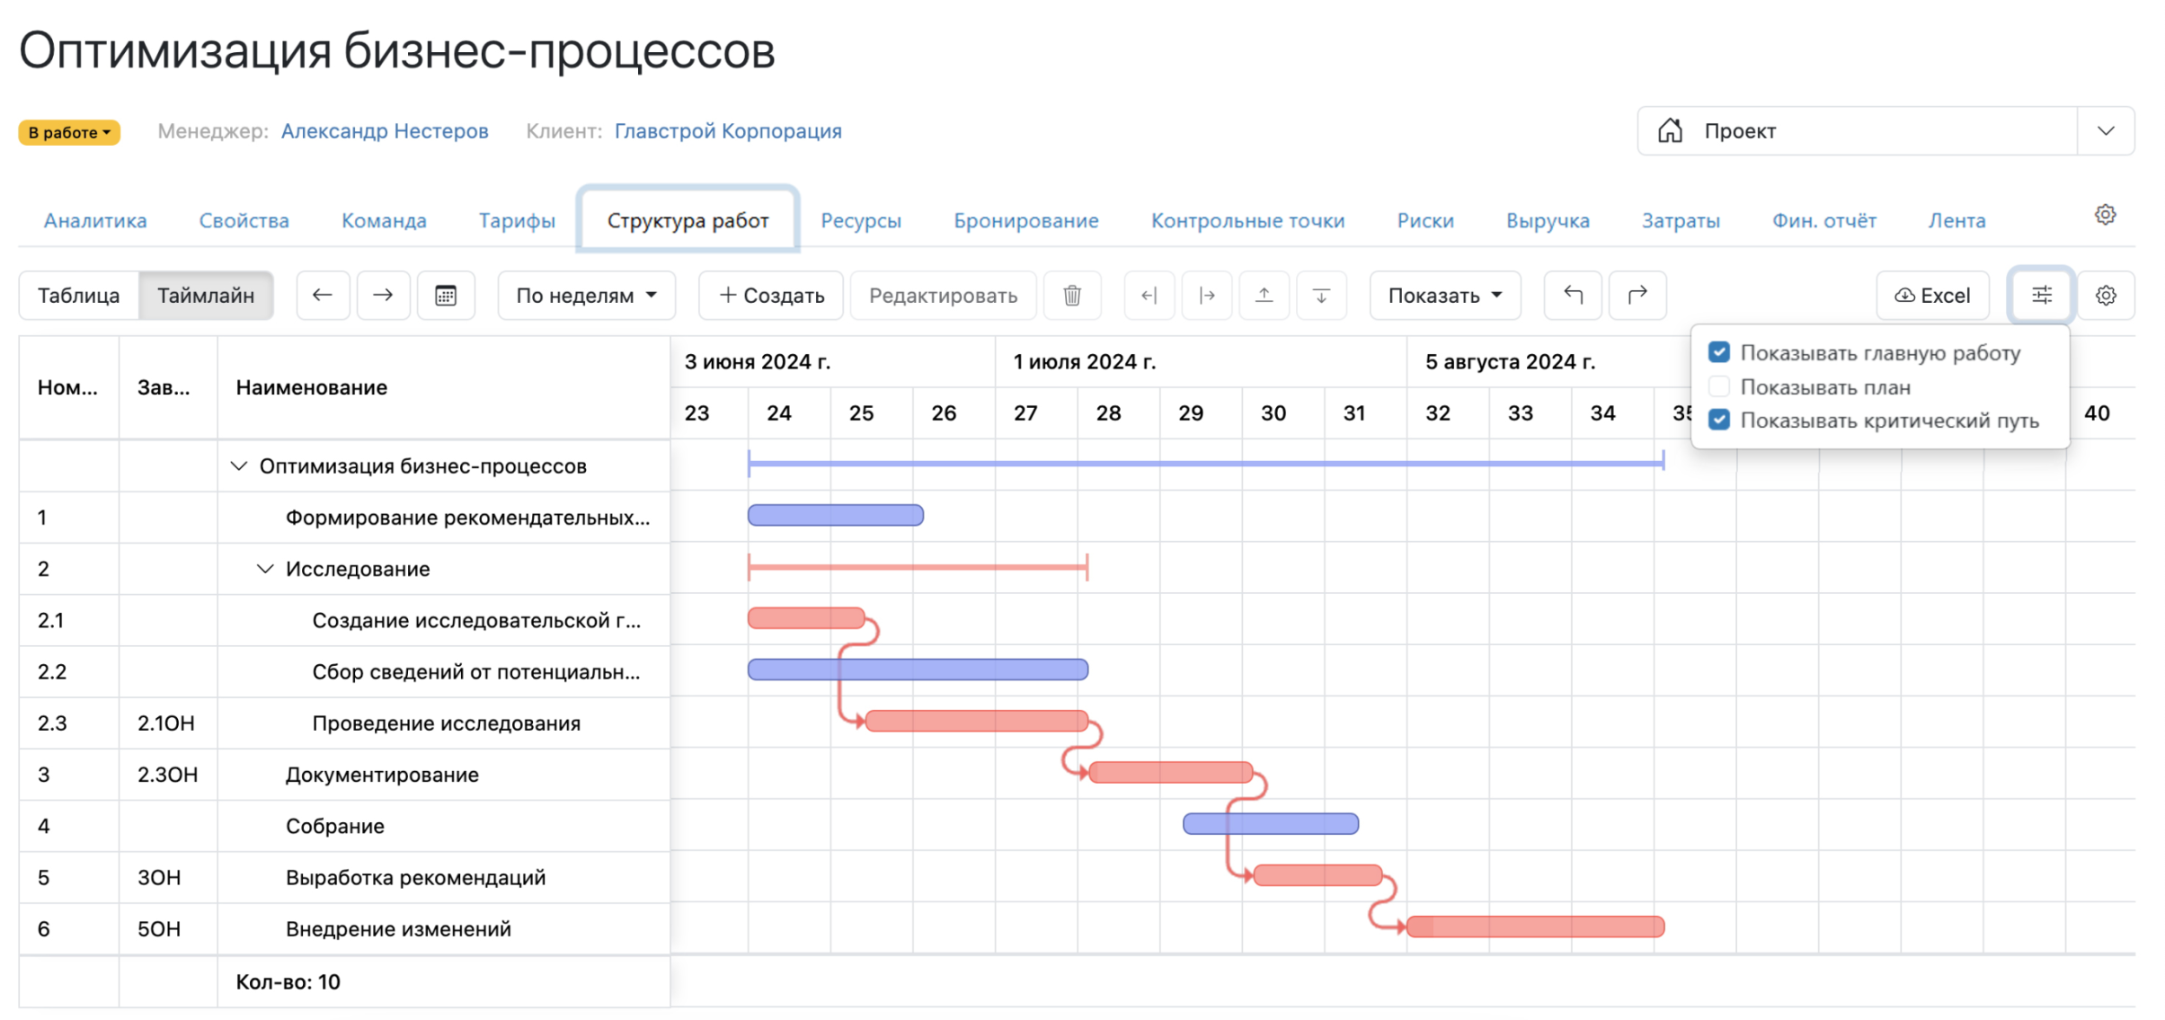
Task: Select the indent left icon
Action: pyautogui.click(x=1149, y=295)
